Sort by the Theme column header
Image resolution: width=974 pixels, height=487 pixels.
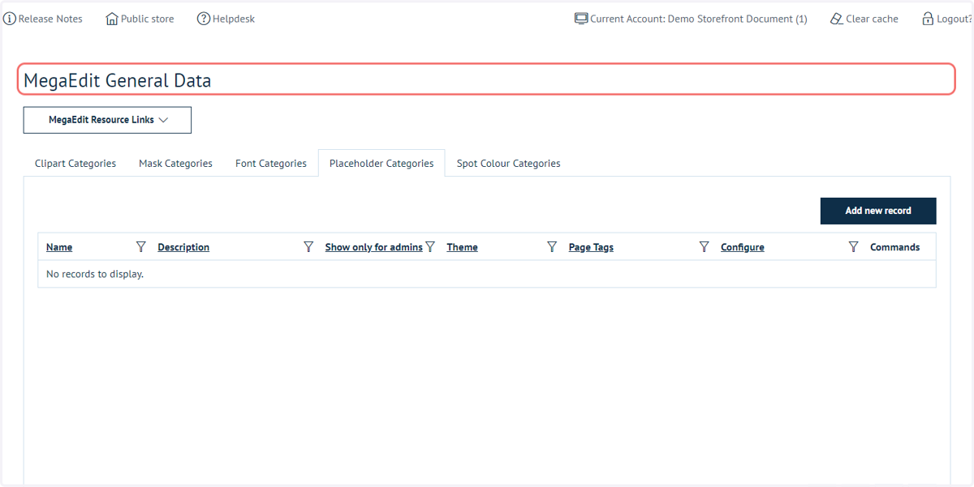pyautogui.click(x=462, y=247)
